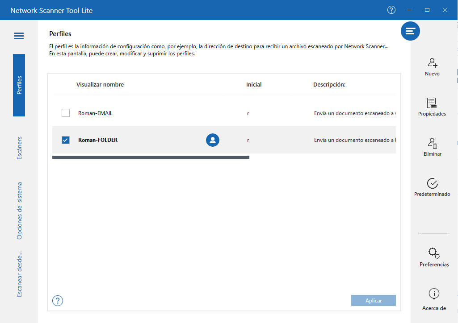
Task: Click the Roman-EMAIL description text
Action: (x=355, y=113)
